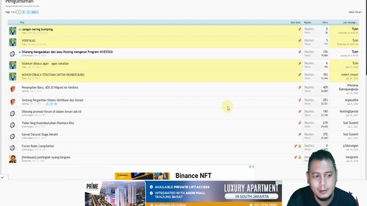Click avatar beside [himbauan] postinglah nyang berguna
Image resolution: width=367 pixels, height=206 pixels.
[13, 159]
